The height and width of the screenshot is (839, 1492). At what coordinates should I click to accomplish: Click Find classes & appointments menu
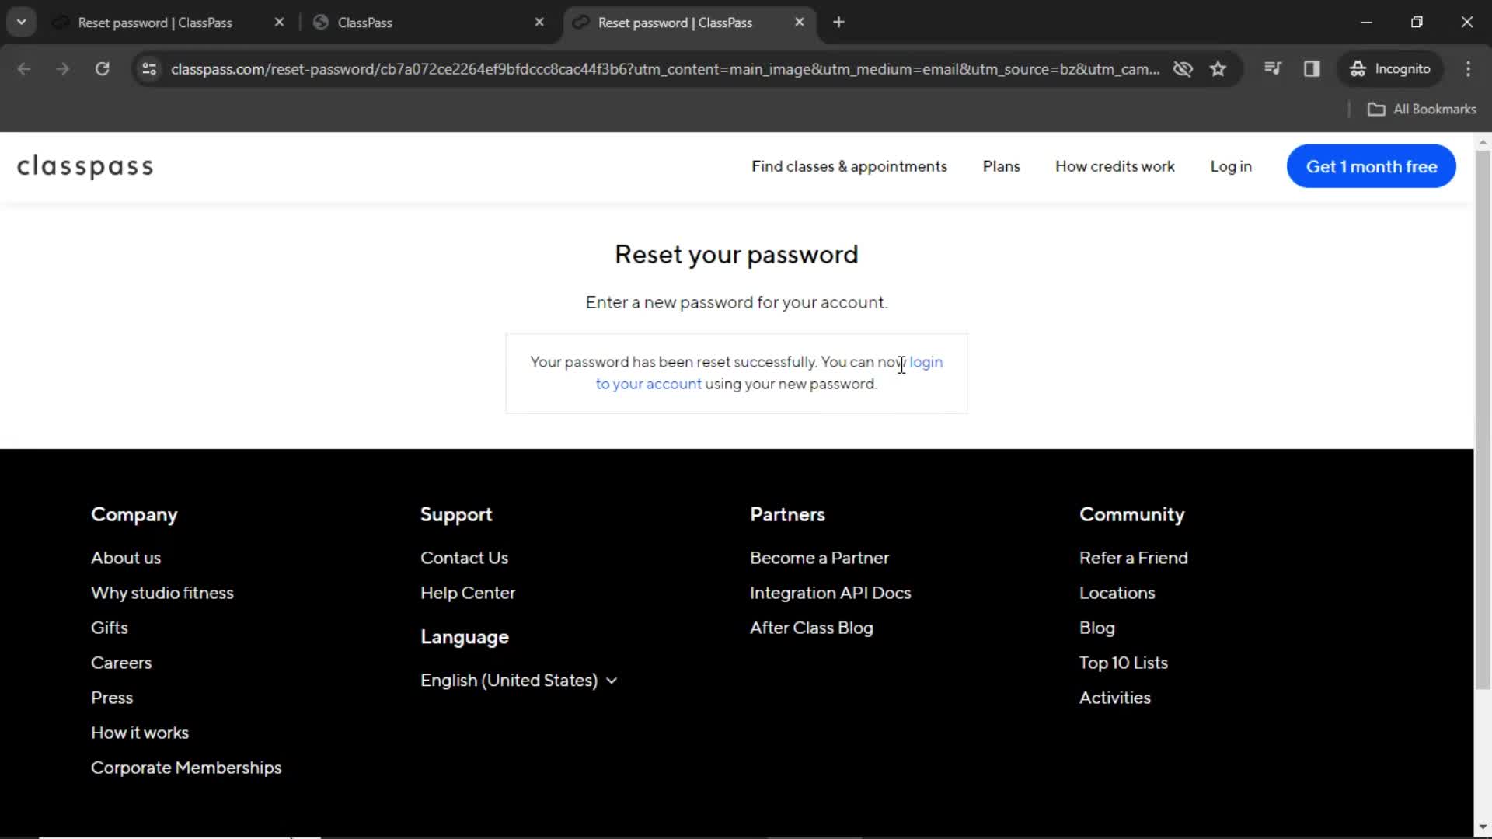849,166
